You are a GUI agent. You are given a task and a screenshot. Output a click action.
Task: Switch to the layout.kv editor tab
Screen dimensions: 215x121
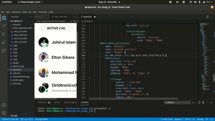[87, 17]
